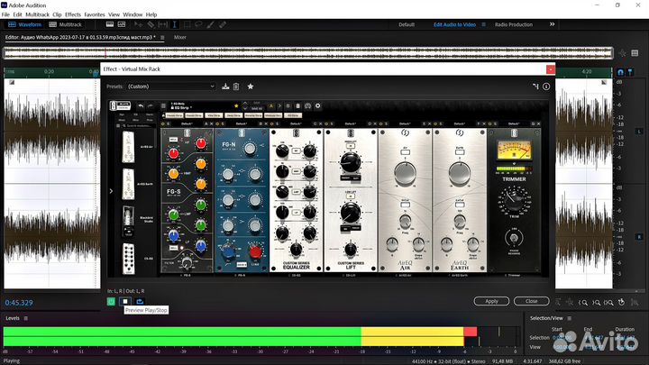Open the Effects menu

tap(73, 14)
